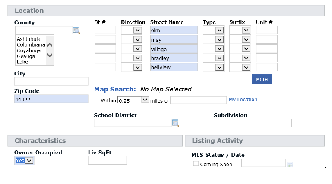This screenshot has width=332, height=184.
Task: Open the Map Search link
Action: click(115, 89)
